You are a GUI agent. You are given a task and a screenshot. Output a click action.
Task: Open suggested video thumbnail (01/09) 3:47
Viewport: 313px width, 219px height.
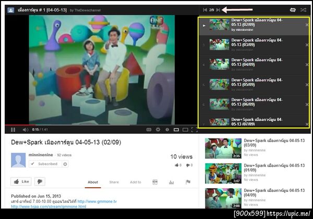coord(223,174)
